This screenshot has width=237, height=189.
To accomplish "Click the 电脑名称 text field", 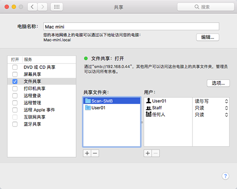I will tap(131, 27).
